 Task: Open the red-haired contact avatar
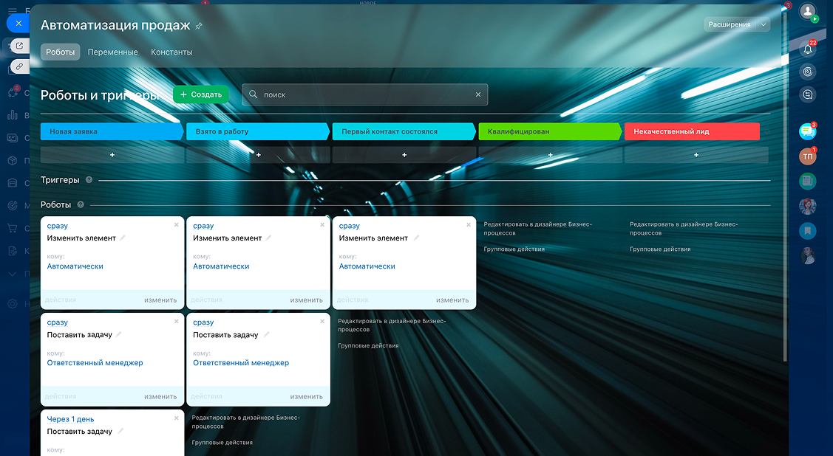pyautogui.click(x=807, y=207)
